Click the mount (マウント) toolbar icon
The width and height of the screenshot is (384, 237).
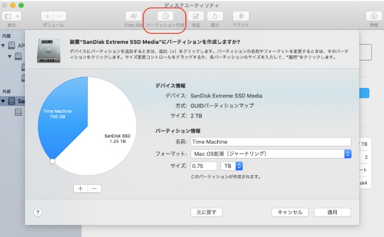[241, 17]
